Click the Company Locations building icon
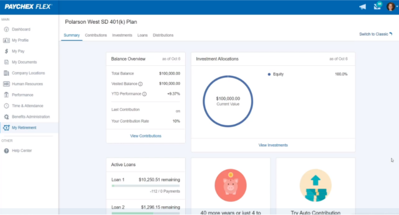The height and width of the screenshot is (215, 399). click(x=6, y=73)
